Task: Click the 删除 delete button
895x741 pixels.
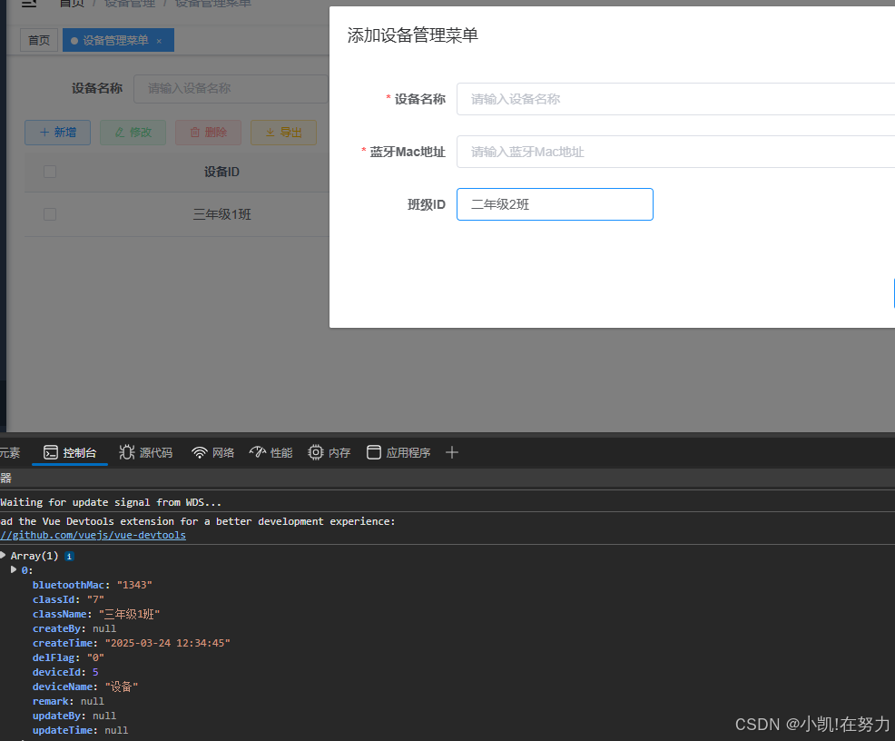Action: click(209, 133)
